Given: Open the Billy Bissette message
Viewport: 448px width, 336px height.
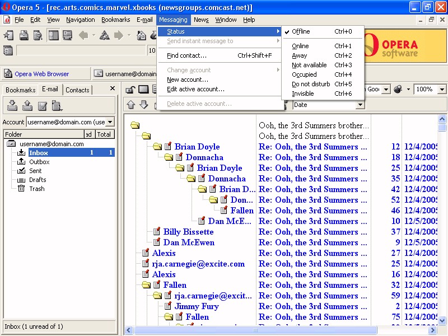Looking at the screenshot, I should [188, 232].
